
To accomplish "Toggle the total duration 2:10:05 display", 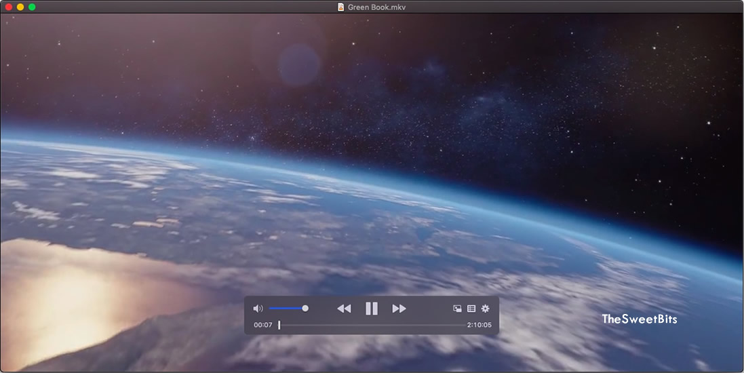I will click(x=479, y=325).
